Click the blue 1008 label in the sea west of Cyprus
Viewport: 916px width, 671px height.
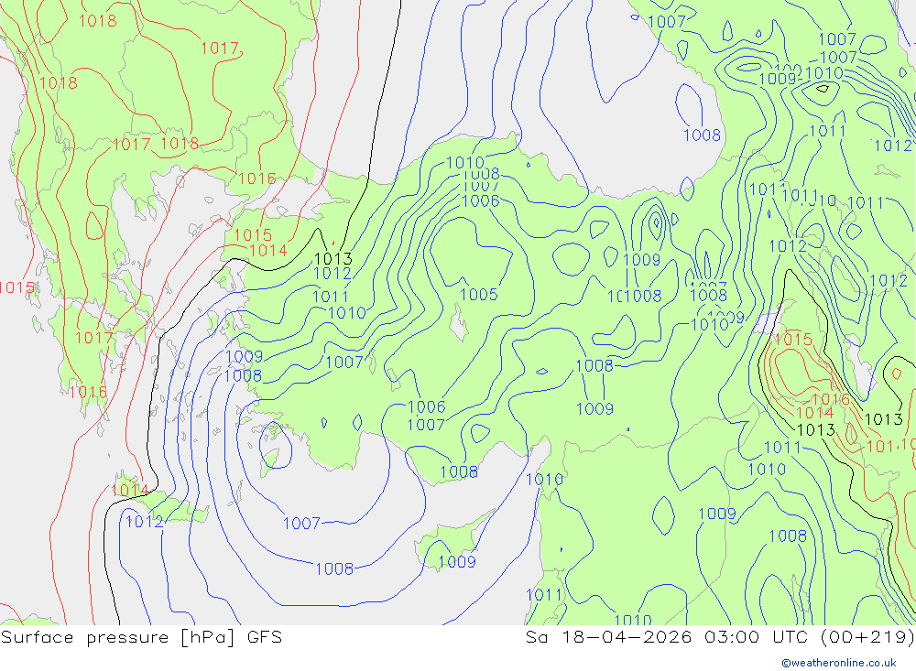tap(334, 568)
